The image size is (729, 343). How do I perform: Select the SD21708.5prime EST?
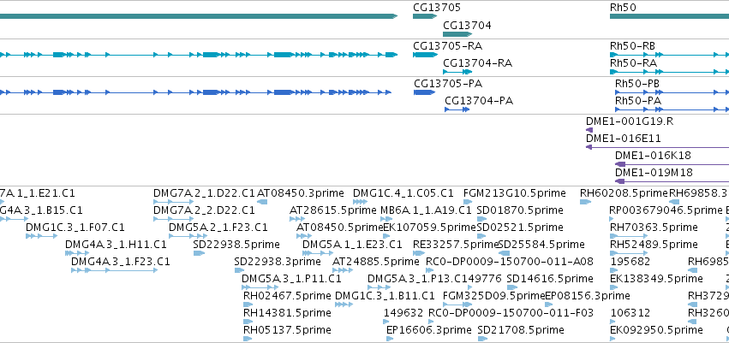[483, 339]
